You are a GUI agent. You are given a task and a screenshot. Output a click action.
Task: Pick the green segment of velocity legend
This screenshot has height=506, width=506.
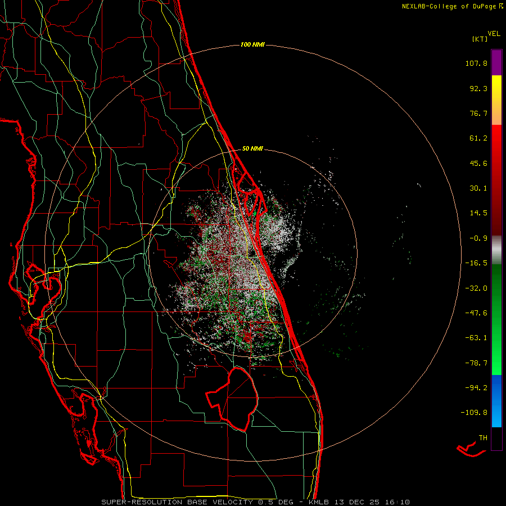pyautogui.click(x=496, y=319)
